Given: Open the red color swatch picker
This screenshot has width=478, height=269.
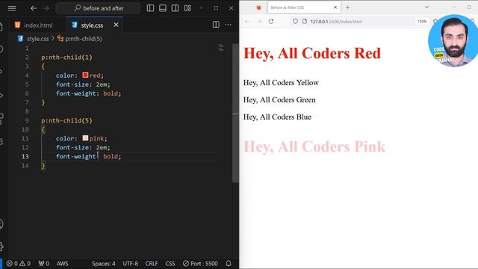Looking at the screenshot, I should (85, 75).
